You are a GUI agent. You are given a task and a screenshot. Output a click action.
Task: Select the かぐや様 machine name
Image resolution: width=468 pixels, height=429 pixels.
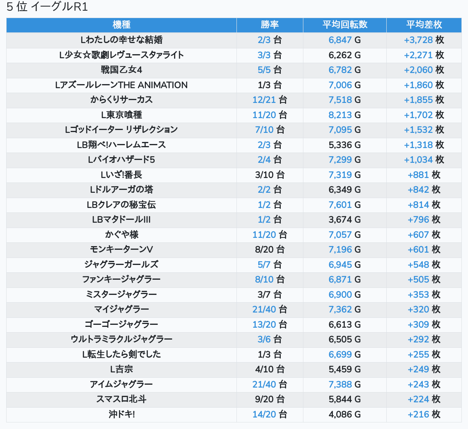click(122, 235)
